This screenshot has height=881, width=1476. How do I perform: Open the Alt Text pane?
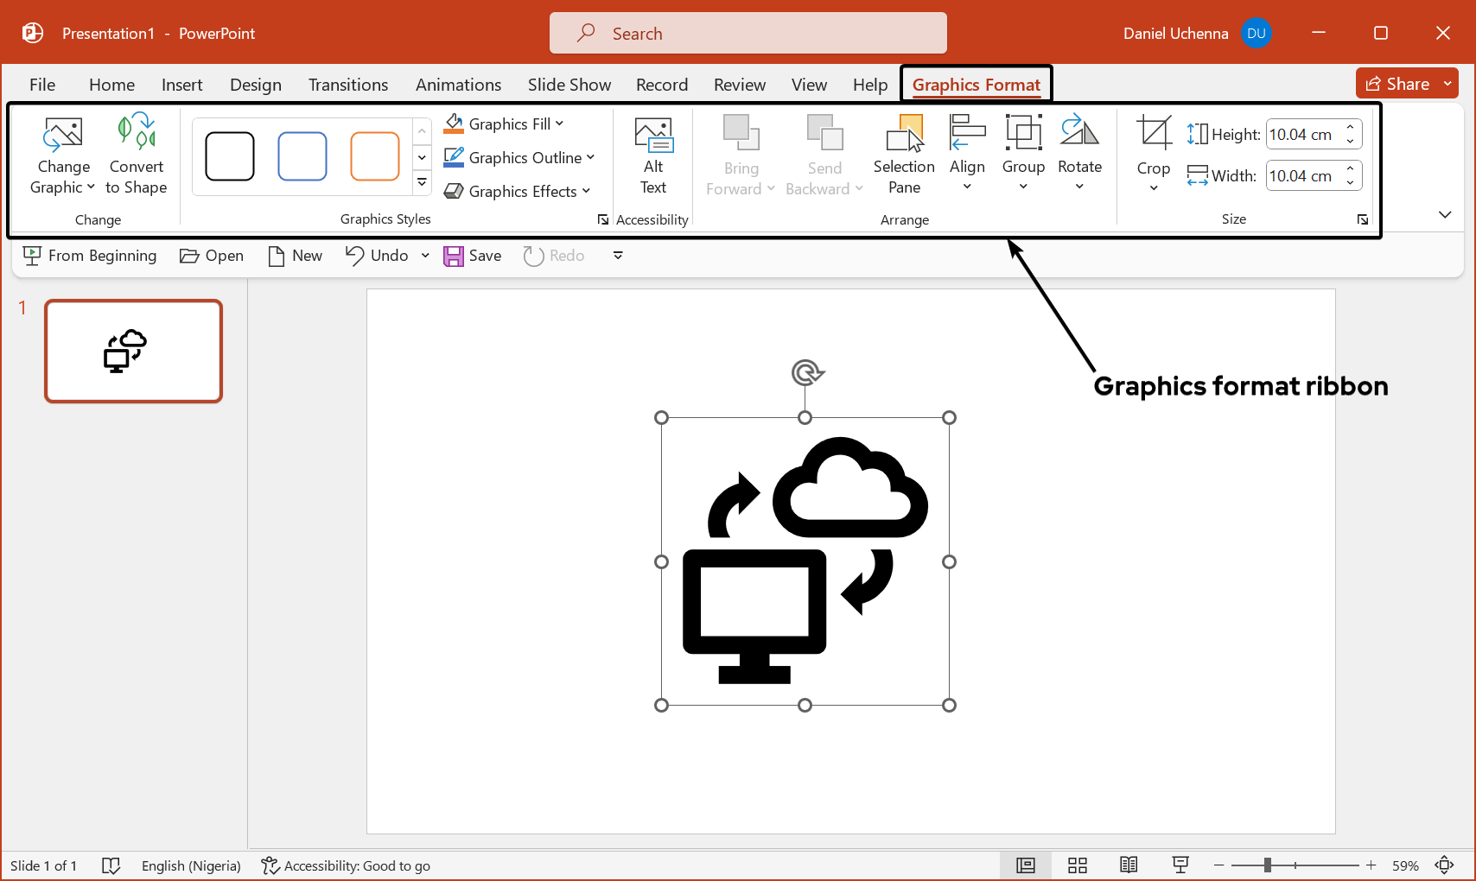[x=653, y=155]
